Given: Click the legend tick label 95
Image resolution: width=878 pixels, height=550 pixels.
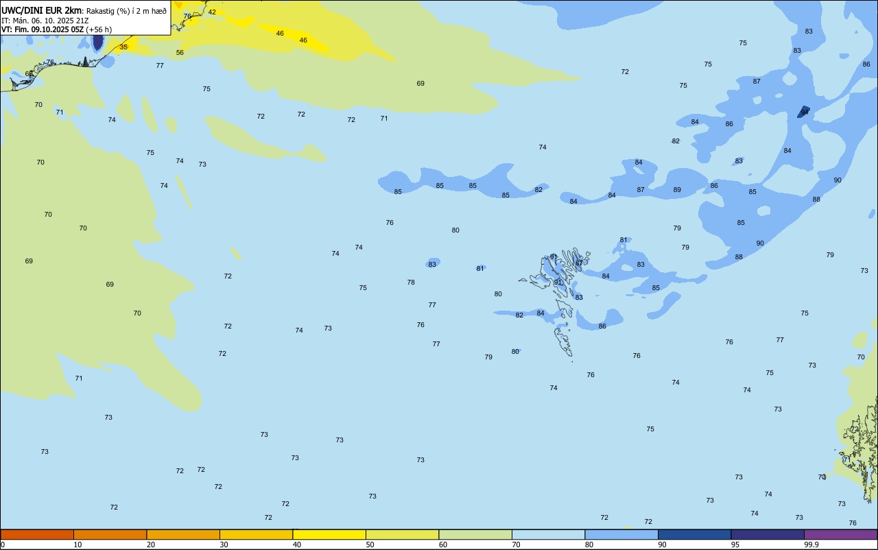Looking at the screenshot, I should pos(735,545).
